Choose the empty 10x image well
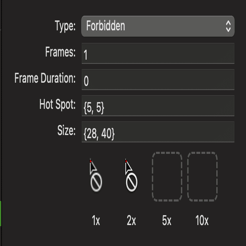This screenshot has width=246, height=246. click(203, 177)
